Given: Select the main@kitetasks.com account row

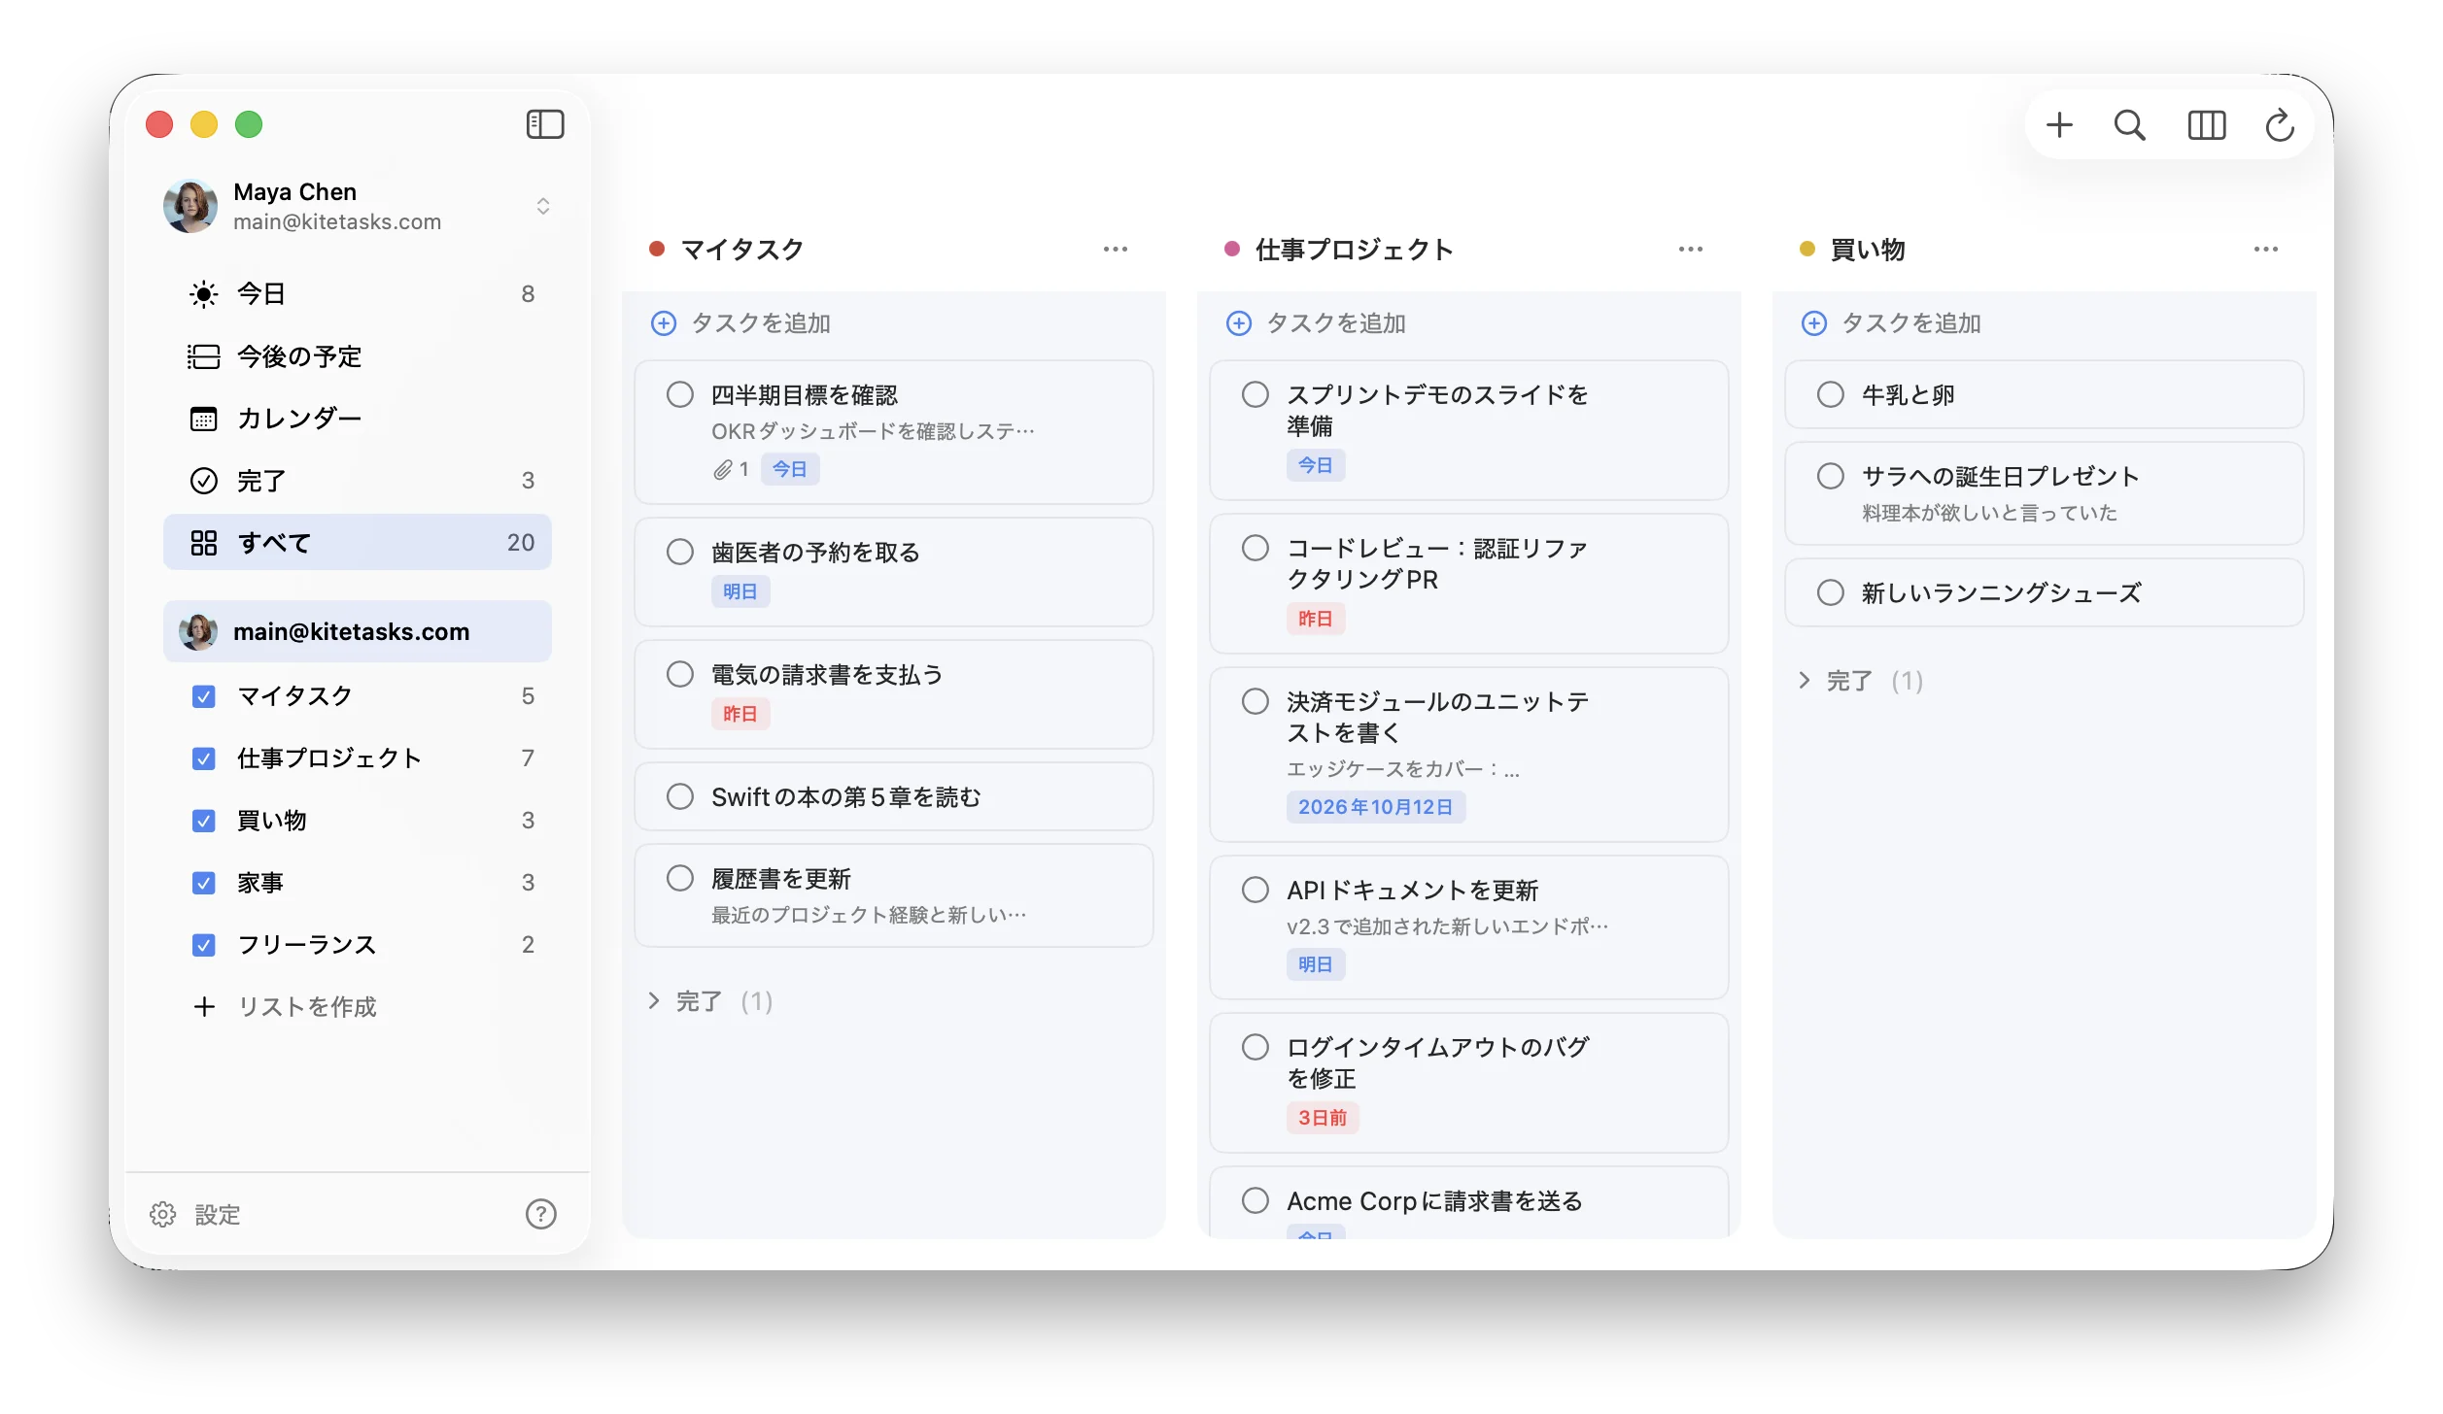Looking at the screenshot, I should pos(357,631).
